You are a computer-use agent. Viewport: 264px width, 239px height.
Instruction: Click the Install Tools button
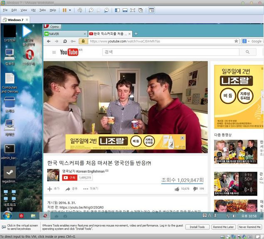coord(197,227)
